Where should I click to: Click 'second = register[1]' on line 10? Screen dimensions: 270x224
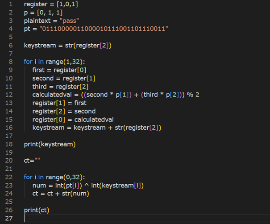click(x=64, y=78)
